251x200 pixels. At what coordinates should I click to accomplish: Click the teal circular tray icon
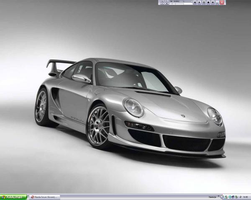point(231,197)
